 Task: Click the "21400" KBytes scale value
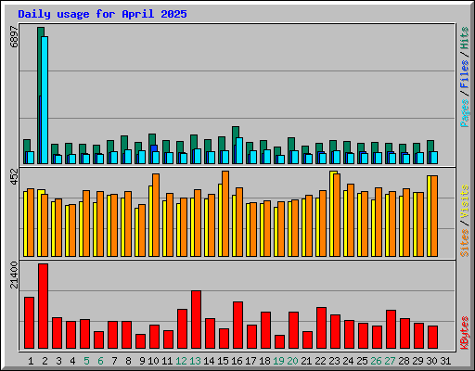pos(14,275)
